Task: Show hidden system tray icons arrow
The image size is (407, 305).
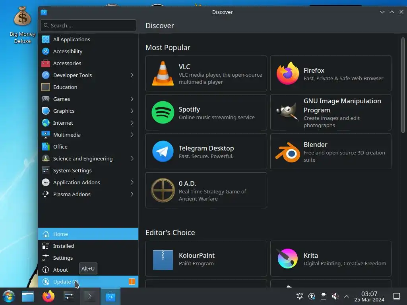Action: (347, 296)
